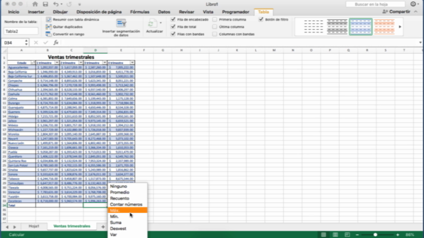
Task: Open the Fórmulas ribbon tab
Action: click(x=140, y=12)
